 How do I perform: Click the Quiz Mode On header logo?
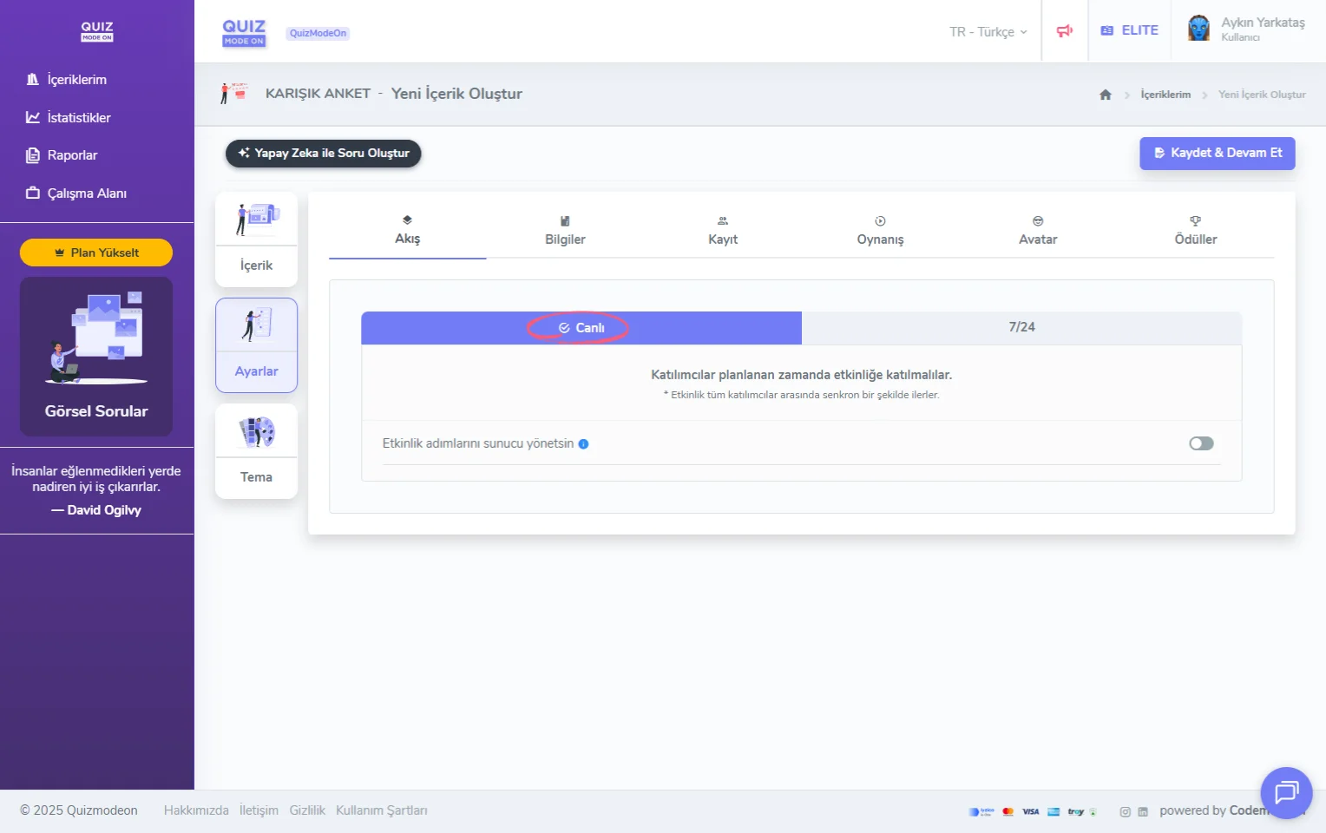[244, 32]
